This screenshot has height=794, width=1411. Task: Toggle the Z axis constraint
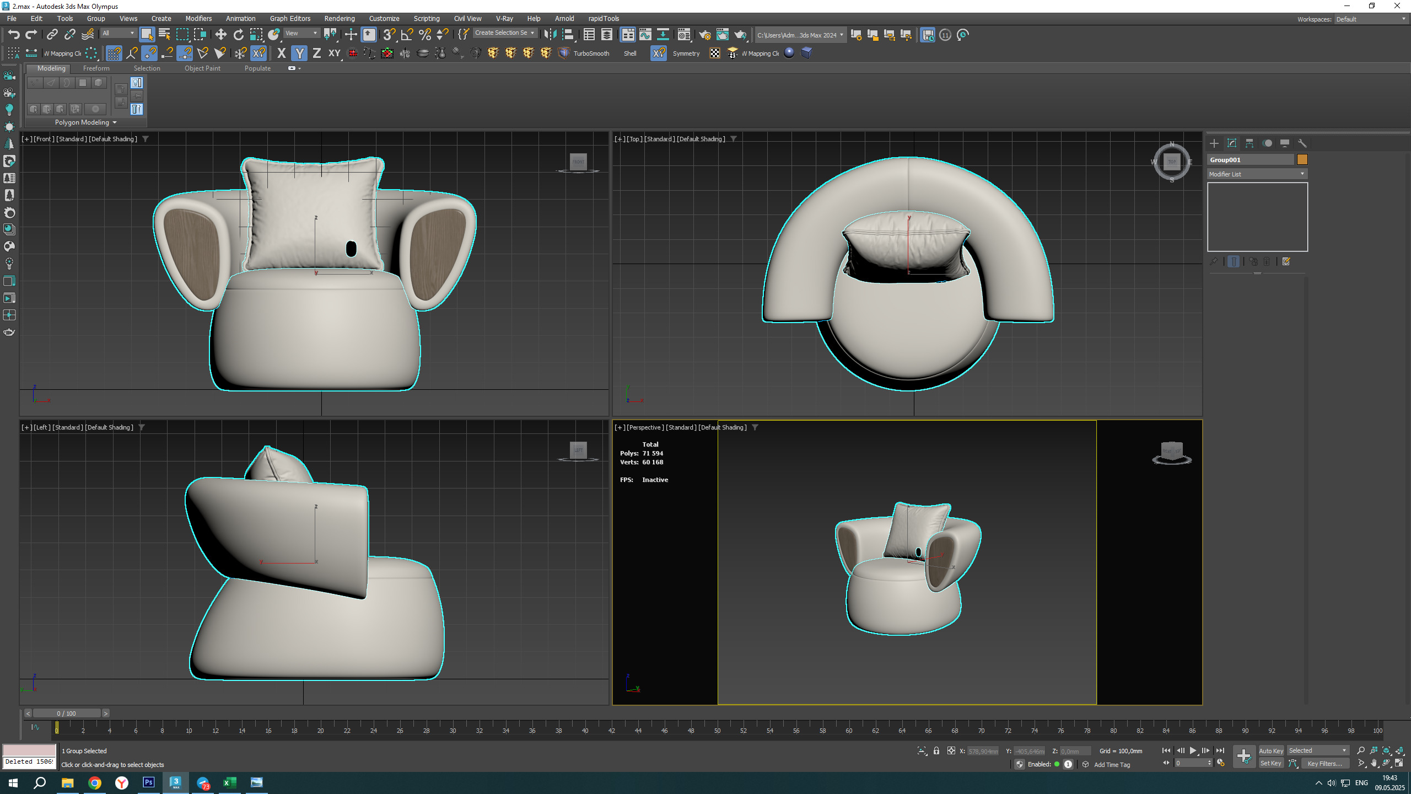click(x=316, y=53)
